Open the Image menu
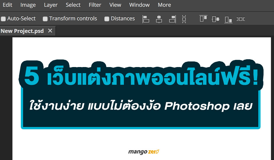The height and width of the screenshot is (160, 274). [x=28, y=5]
